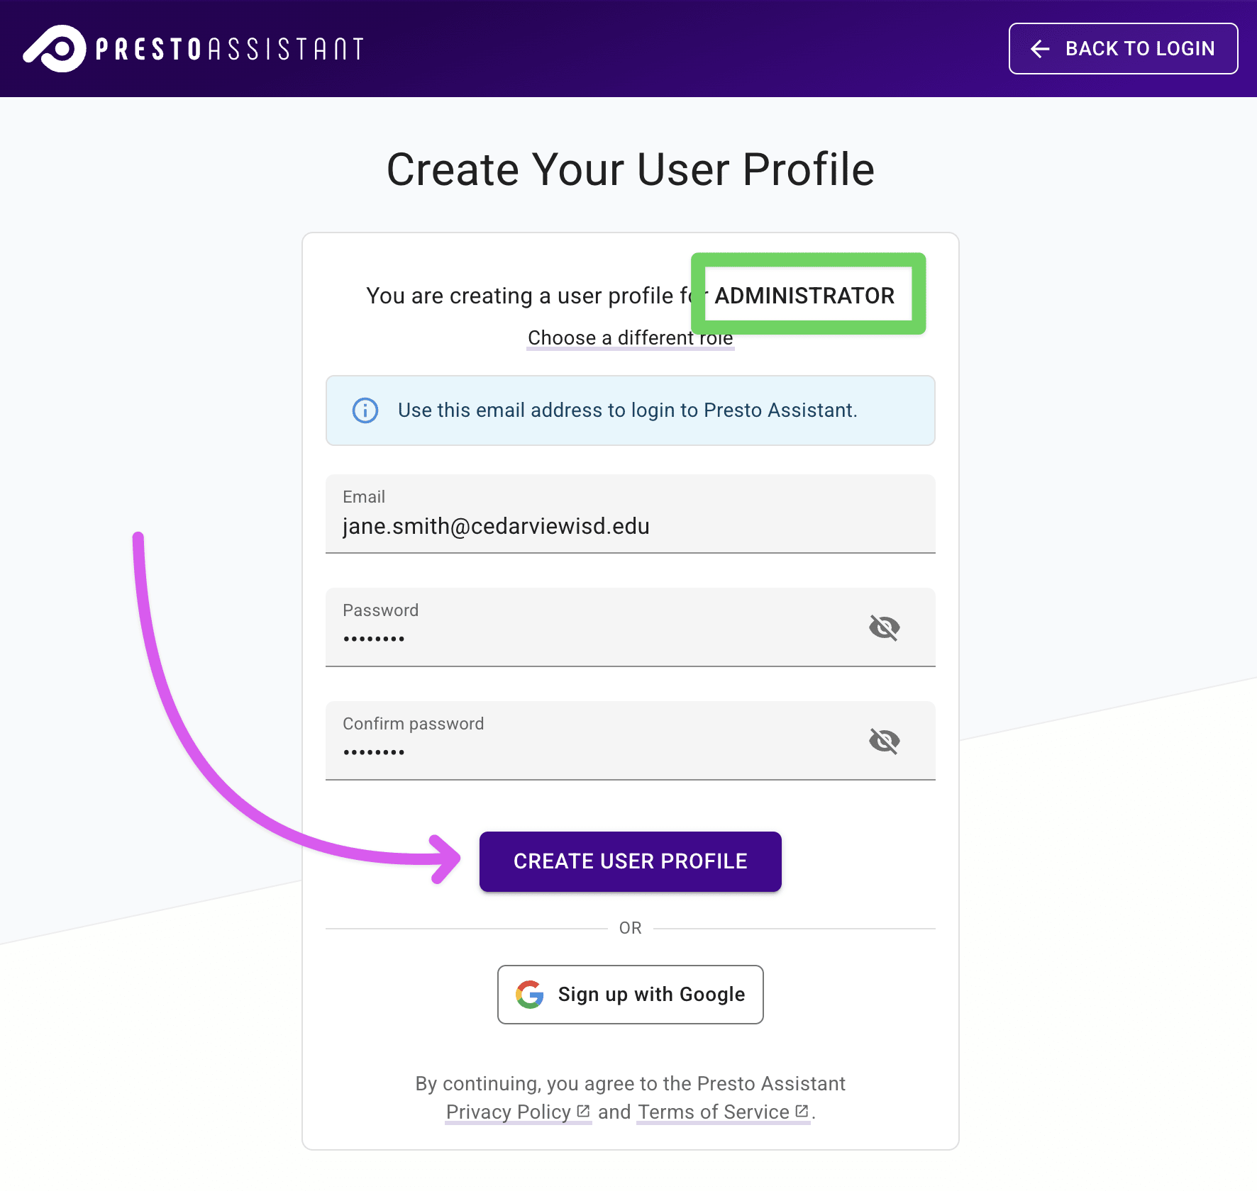Screen dimensions: 1257x1191
Task: Click the external link icon beside Privacy Policy
Action: [x=583, y=1111]
